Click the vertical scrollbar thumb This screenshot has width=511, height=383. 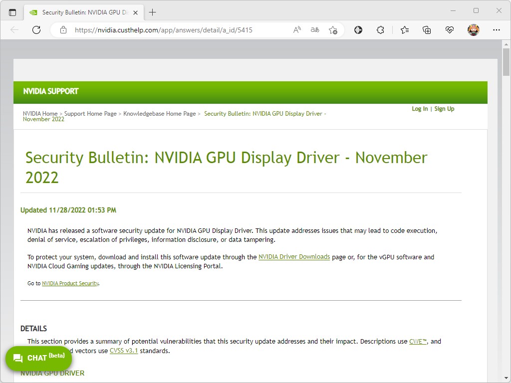coord(506,62)
